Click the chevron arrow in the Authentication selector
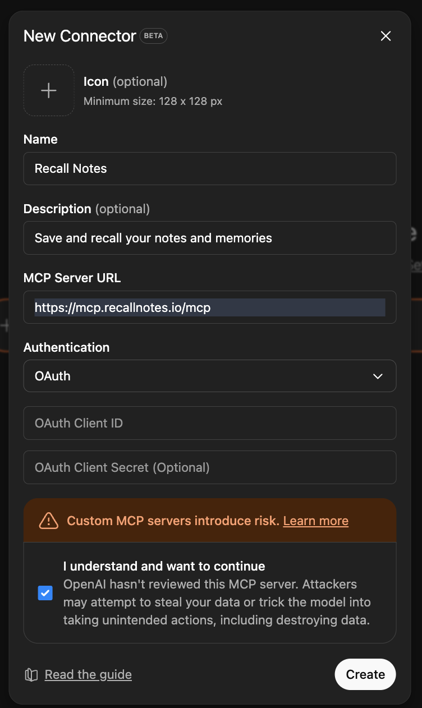 [x=378, y=376]
